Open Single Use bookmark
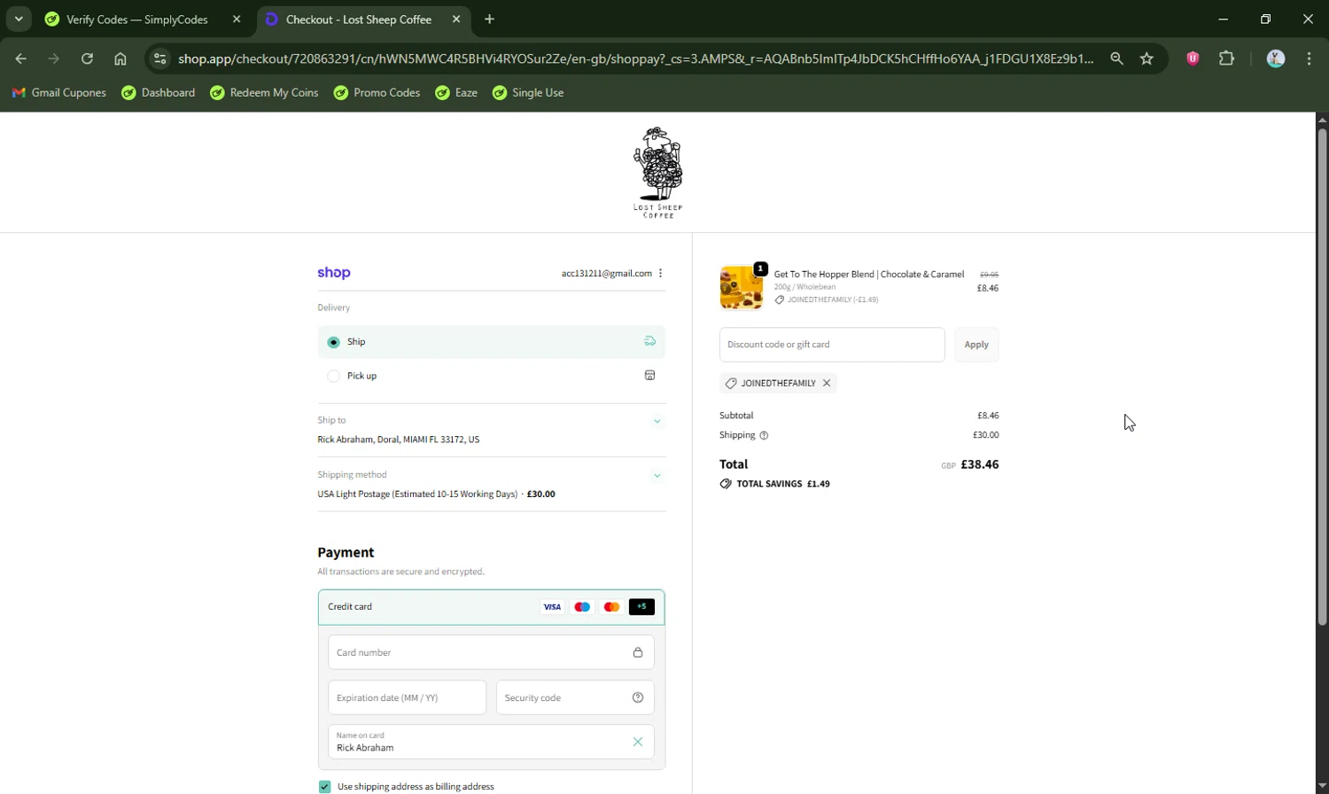Image resolution: width=1329 pixels, height=794 pixels. coord(528,93)
